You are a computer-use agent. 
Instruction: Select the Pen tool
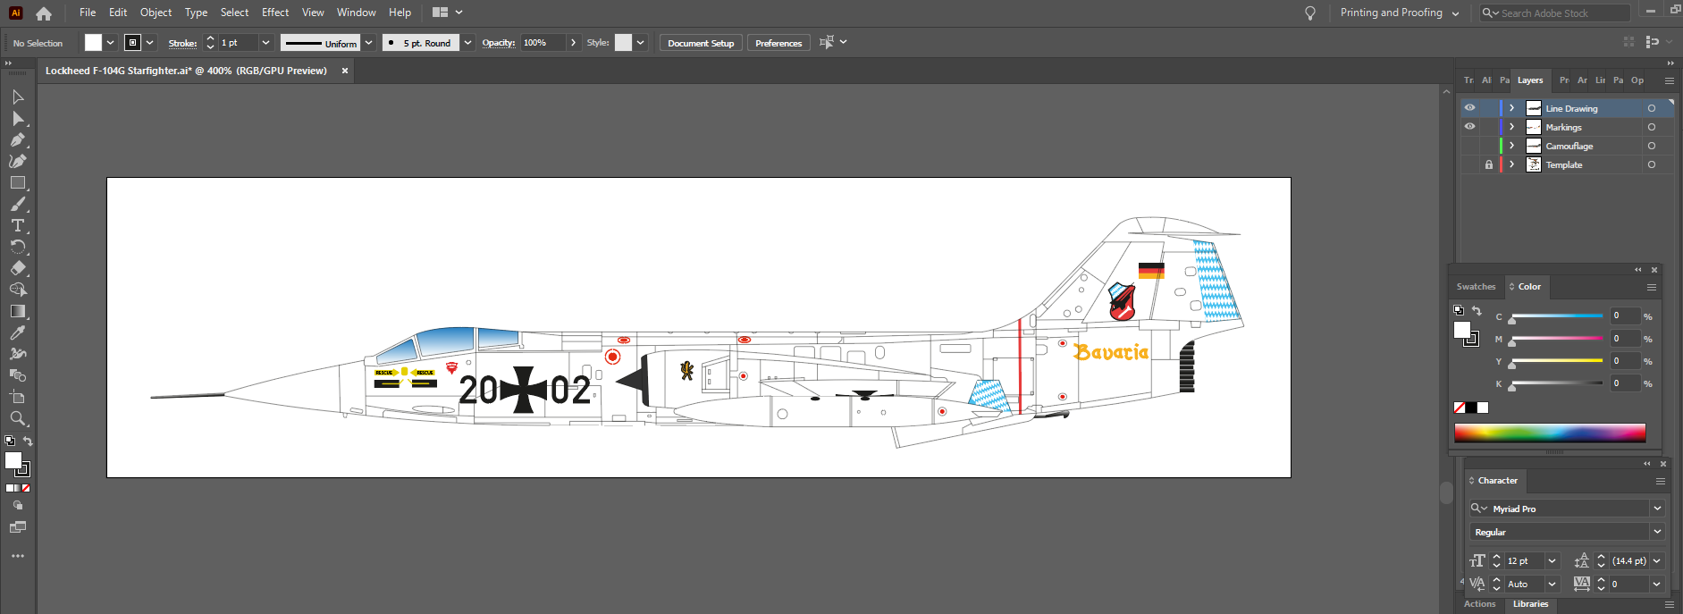(x=17, y=139)
